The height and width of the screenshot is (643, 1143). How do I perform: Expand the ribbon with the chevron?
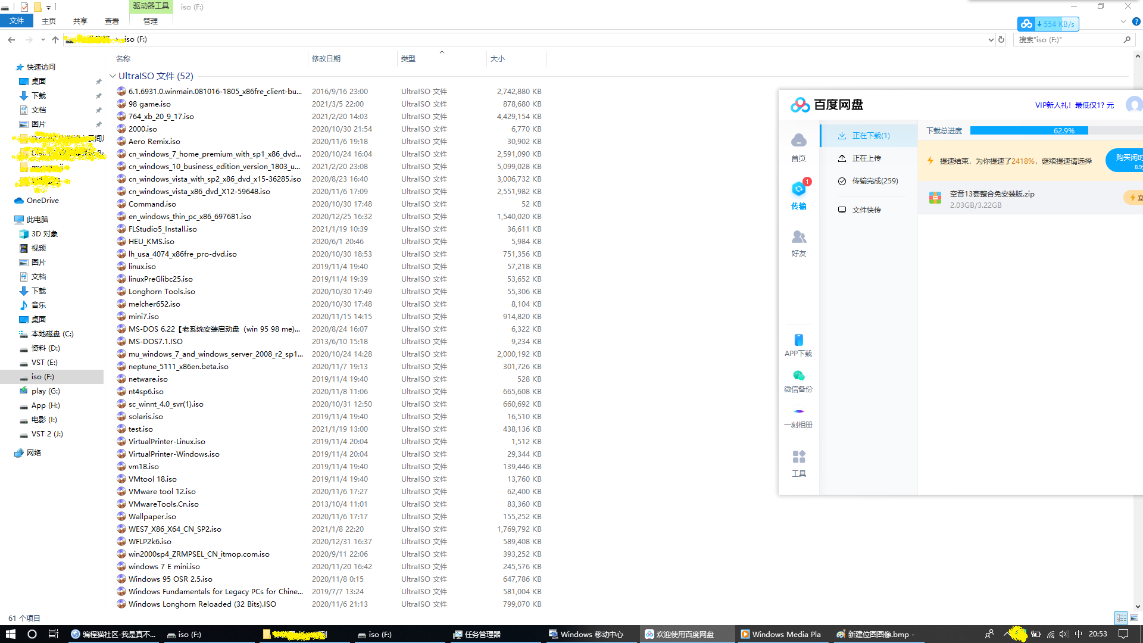(1123, 21)
